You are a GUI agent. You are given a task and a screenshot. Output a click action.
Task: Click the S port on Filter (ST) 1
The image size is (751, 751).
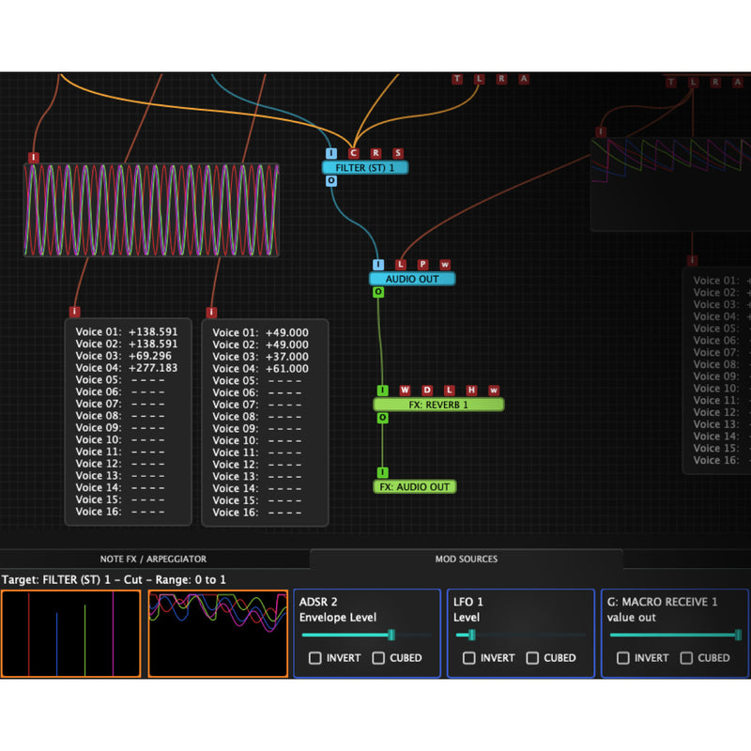pyautogui.click(x=398, y=153)
